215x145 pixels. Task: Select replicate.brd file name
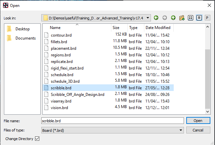62,61
